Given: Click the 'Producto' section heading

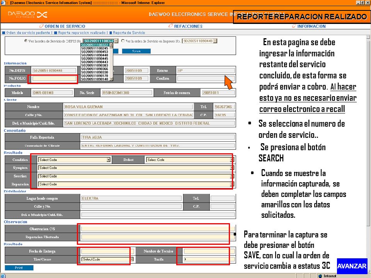Looking at the screenshot, I should tap(12, 86).
